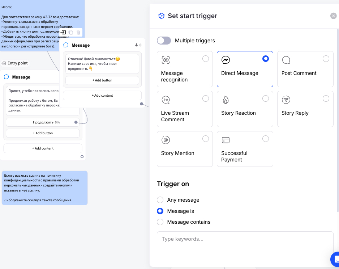Click Add button under the Продолжить button
Viewport: 339px width, 269px height.
point(43,133)
